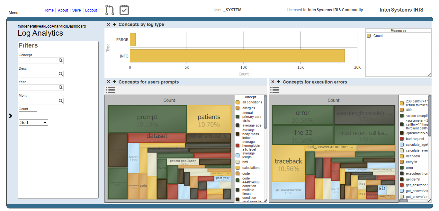
Task: Open the About menu link
Action: (x=63, y=10)
